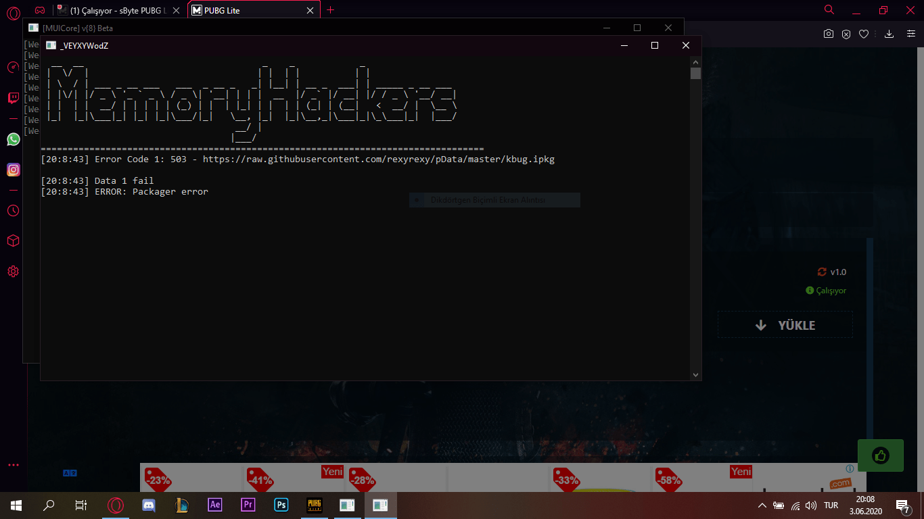The width and height of the screenshot is (924, 519).
Task: Open the volume tray icon
Action: (x=811, y=505)
